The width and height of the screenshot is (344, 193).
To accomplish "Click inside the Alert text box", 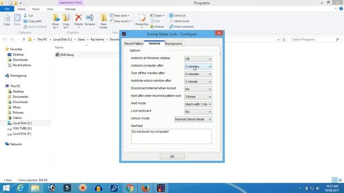I will click(x=171, y=136).
